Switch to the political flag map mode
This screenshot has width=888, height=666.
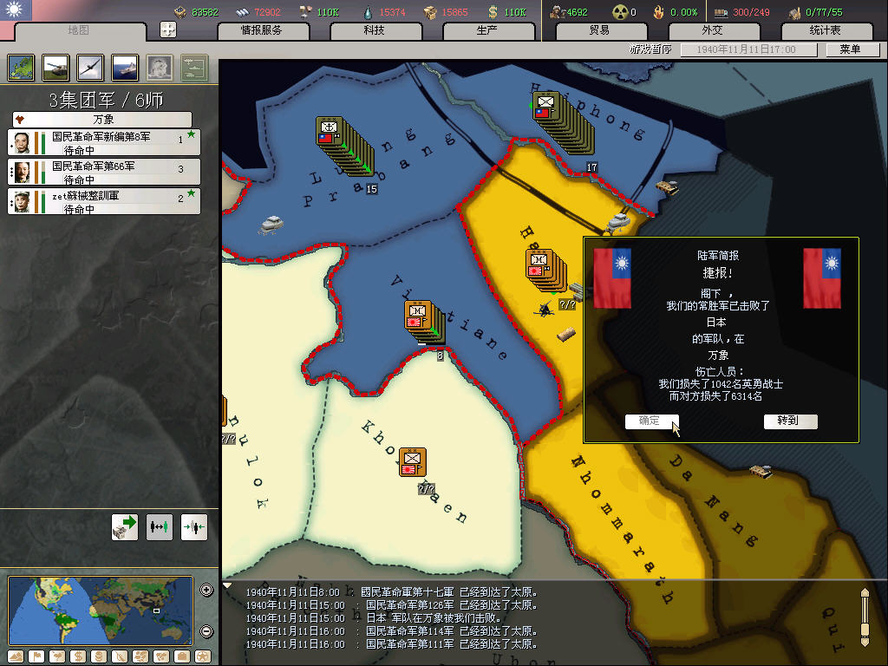[x=37, y=656]
